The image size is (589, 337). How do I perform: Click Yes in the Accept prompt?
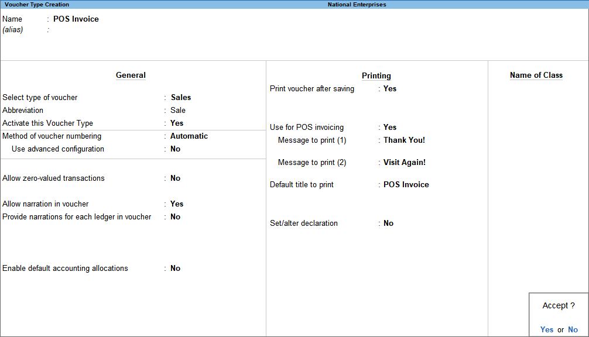[547, 329]
